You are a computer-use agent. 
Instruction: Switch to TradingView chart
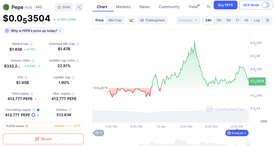152,20
